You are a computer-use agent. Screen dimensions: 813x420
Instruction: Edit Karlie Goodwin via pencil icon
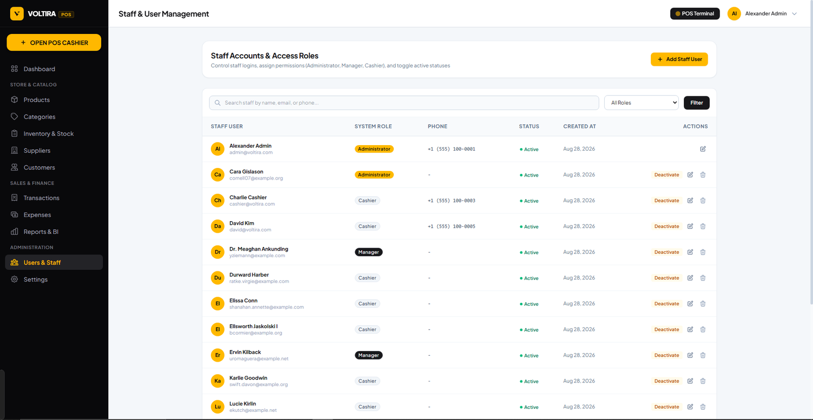pyautogui.click(x=690, y=381)
